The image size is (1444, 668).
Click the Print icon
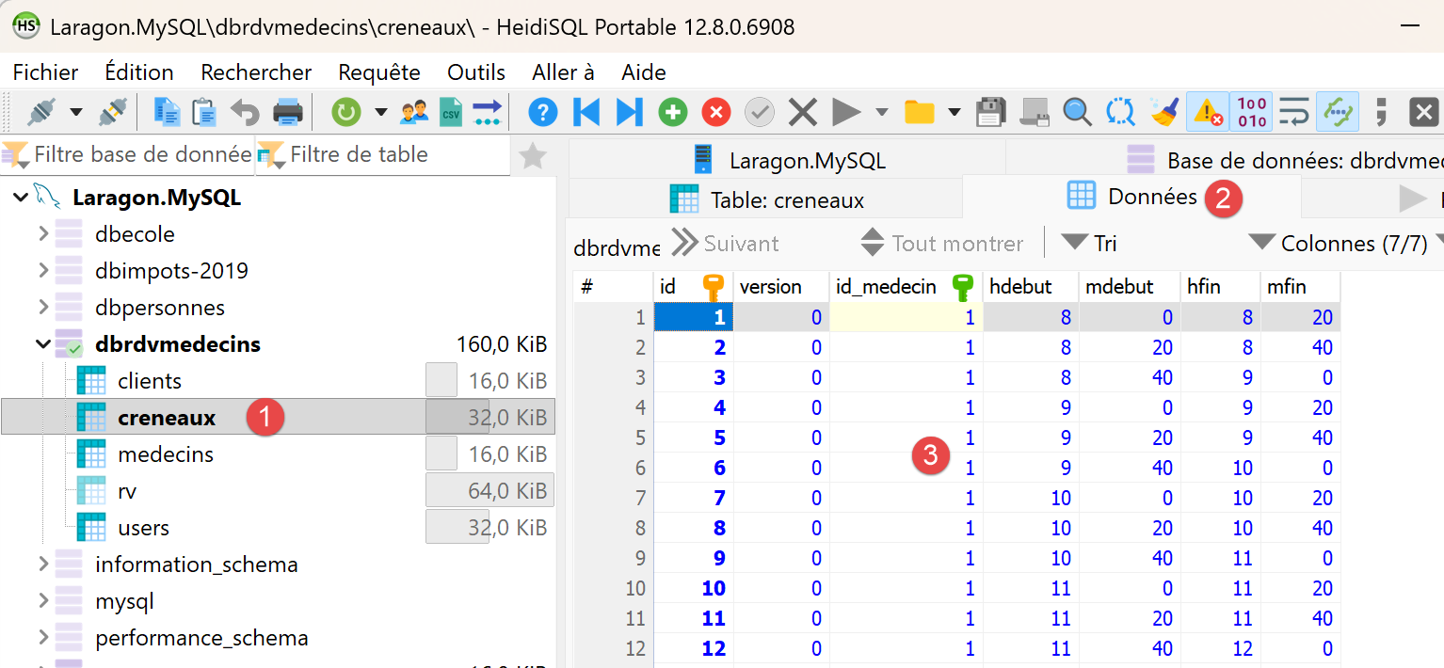coord(288,113)
